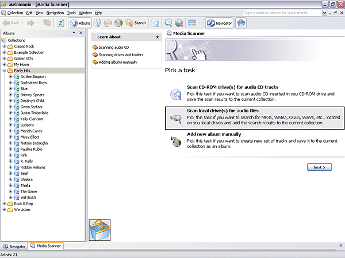Image resolution: width=345 pixels, height=258 pixels.
Task: Open the Navigator toolbar button
Action: tap(219, 23)
